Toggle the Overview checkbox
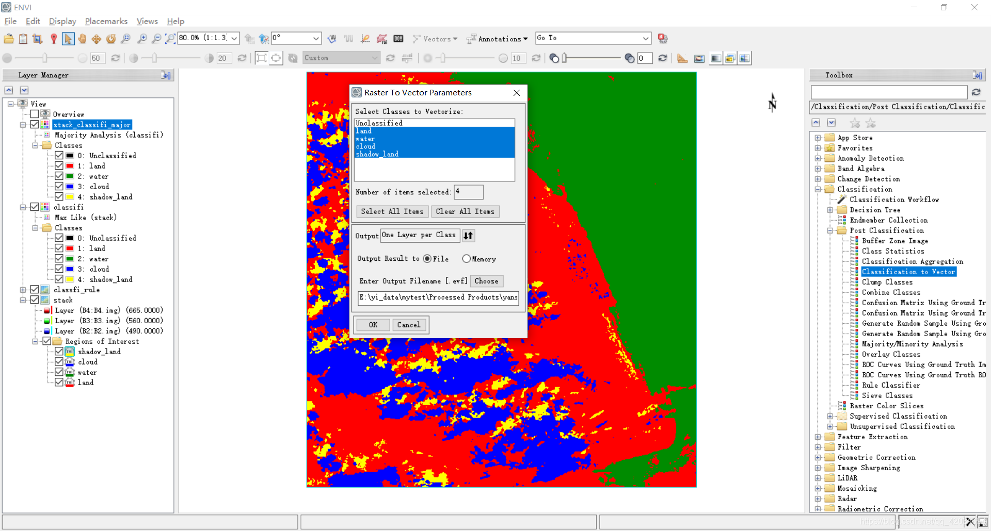991x531 pixels. 35,114
